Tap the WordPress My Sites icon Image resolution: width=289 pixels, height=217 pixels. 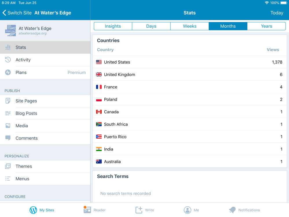34,210
